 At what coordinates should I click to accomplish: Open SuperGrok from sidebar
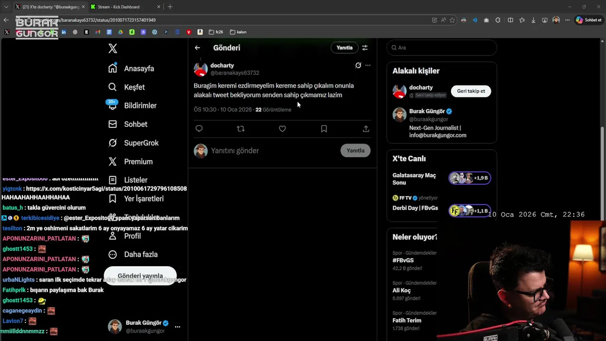(x=134, y=143)
